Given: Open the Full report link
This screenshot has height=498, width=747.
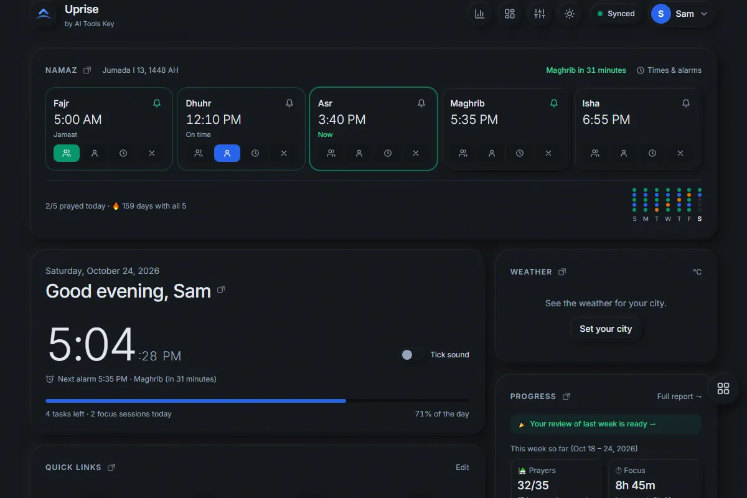Looking at the screenshot, I should pos(679,397).
